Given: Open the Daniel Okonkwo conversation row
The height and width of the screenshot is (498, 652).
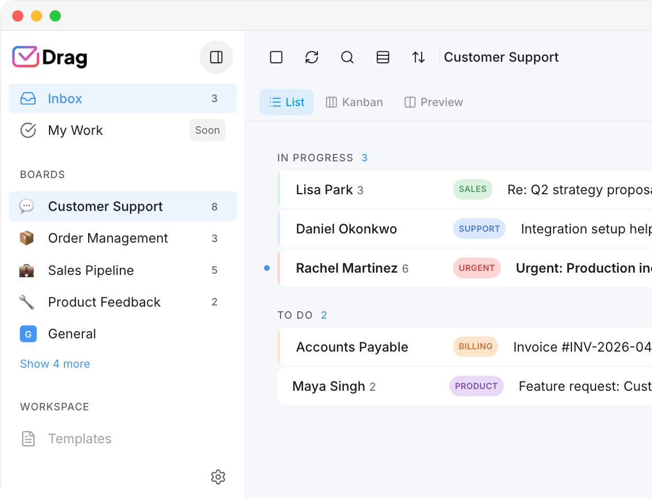Looking at the screenshot, I should [464, 229].
